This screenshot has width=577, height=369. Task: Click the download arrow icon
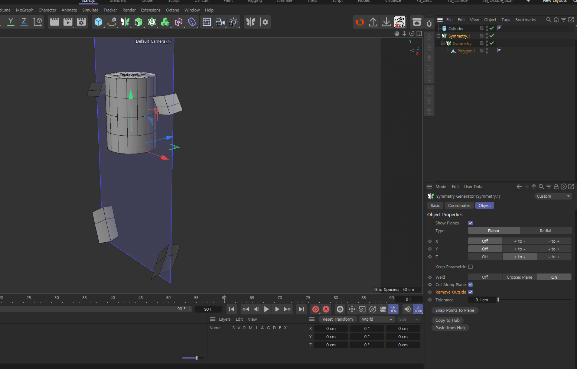tap(387, 22)
